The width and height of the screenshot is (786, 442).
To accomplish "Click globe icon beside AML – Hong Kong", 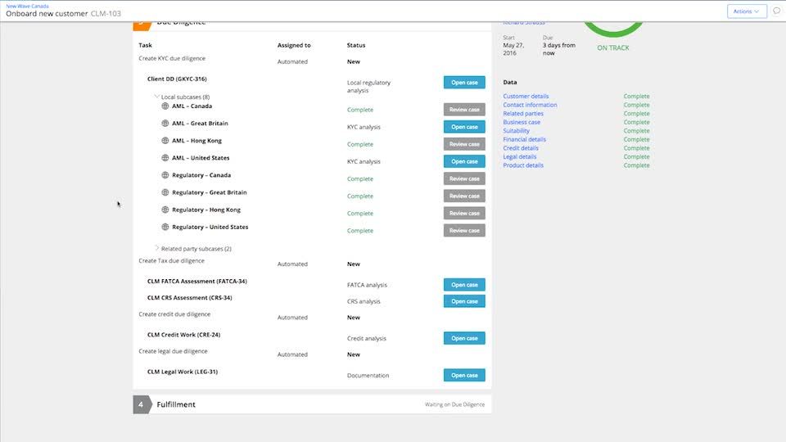I will point(165,141).
